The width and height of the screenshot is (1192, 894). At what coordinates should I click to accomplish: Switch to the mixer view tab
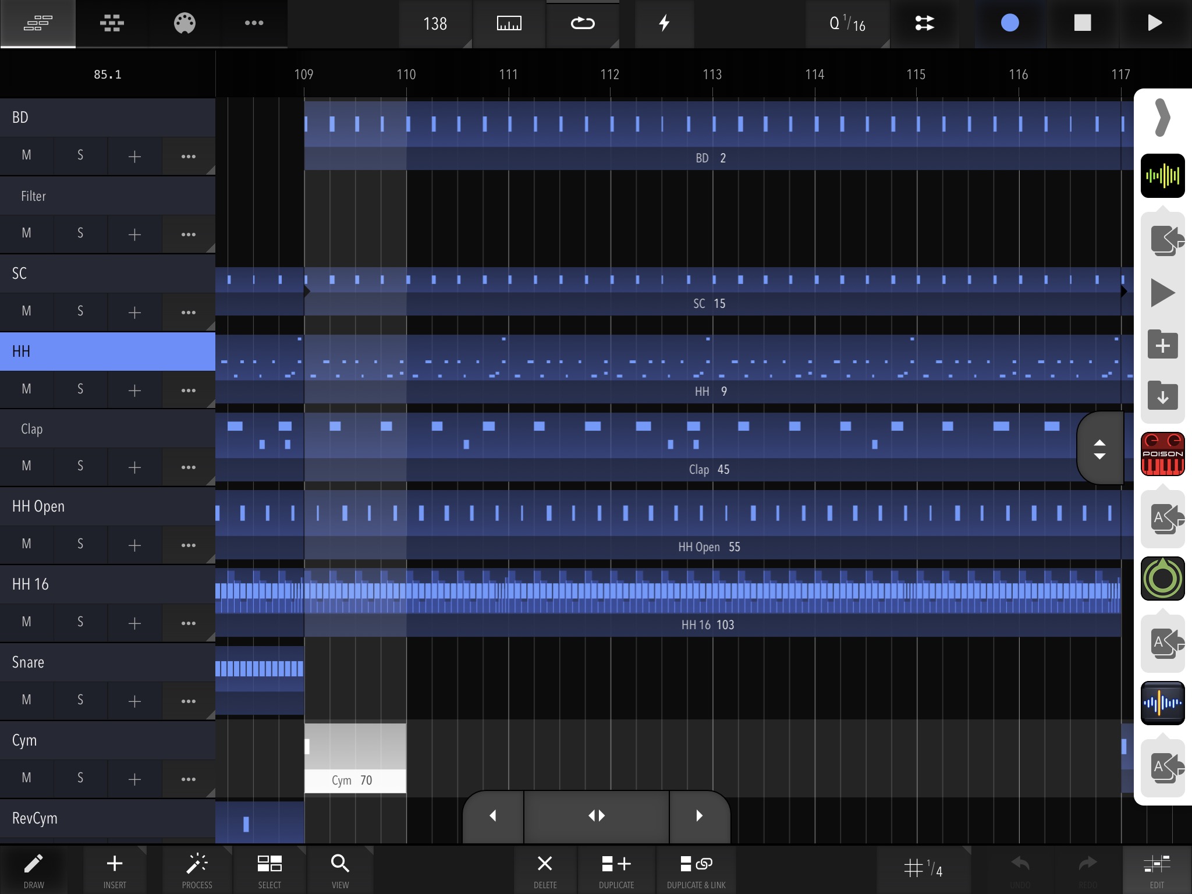click(x=112, y=23)
